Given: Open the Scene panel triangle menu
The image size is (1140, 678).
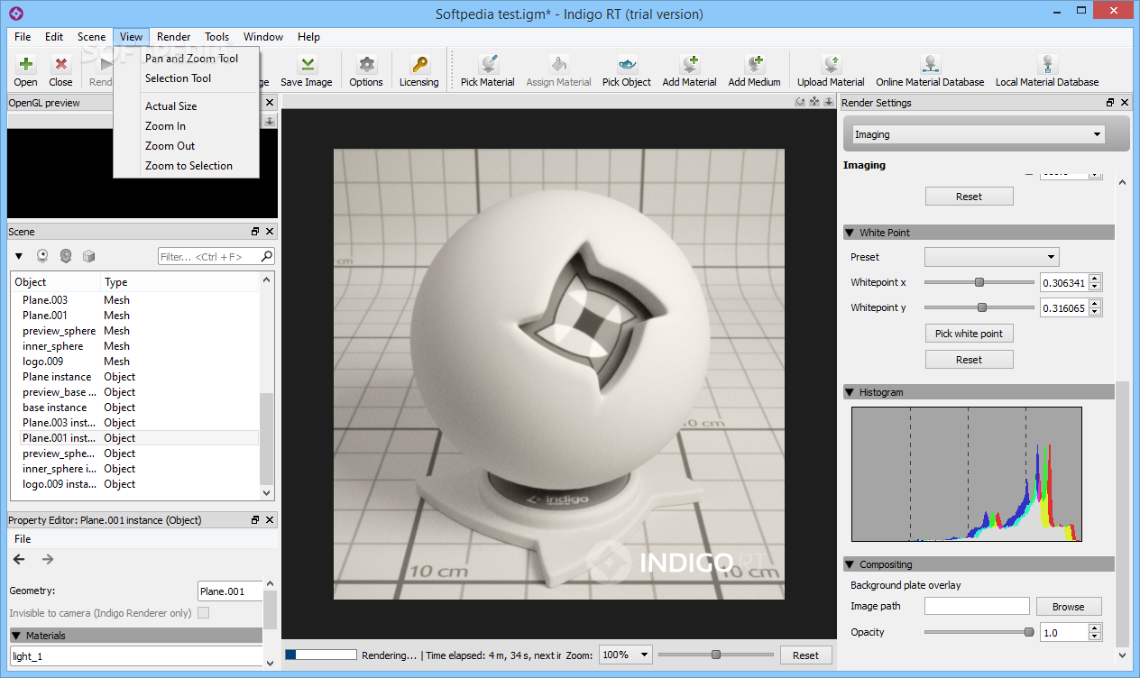Looking at the screenshot, I should pos(19,257).
